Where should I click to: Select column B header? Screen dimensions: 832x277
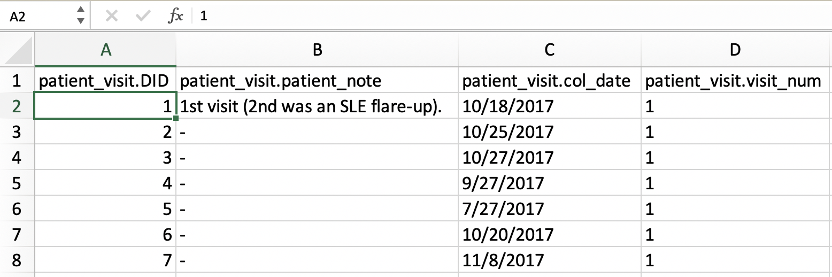tap(317, 50)
